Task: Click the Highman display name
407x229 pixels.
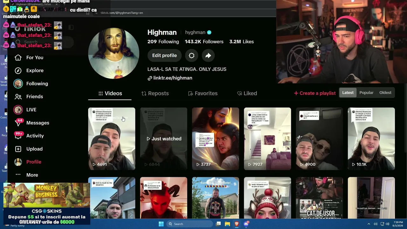Action: tap(162, 32)
